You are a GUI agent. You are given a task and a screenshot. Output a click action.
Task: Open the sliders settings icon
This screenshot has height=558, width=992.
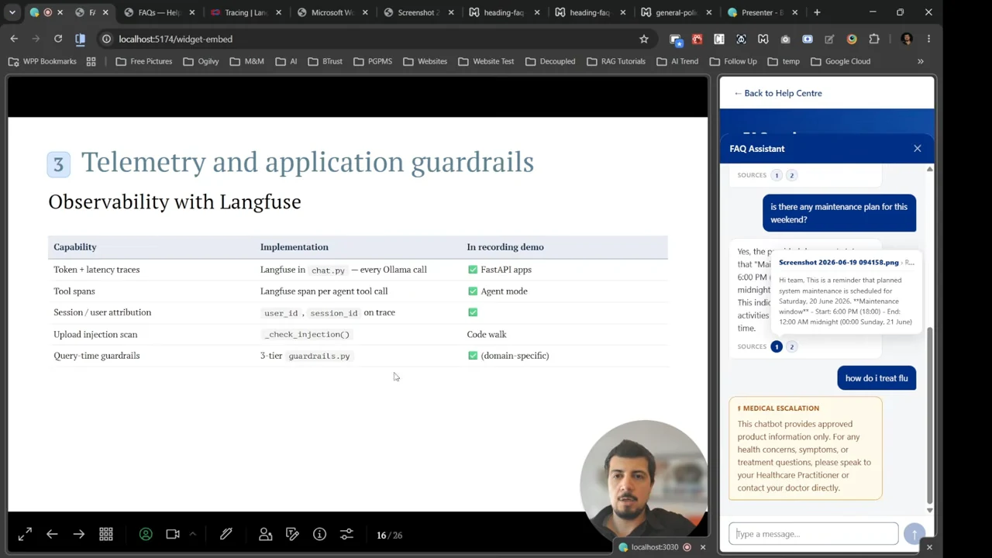[x=346, y=534]
